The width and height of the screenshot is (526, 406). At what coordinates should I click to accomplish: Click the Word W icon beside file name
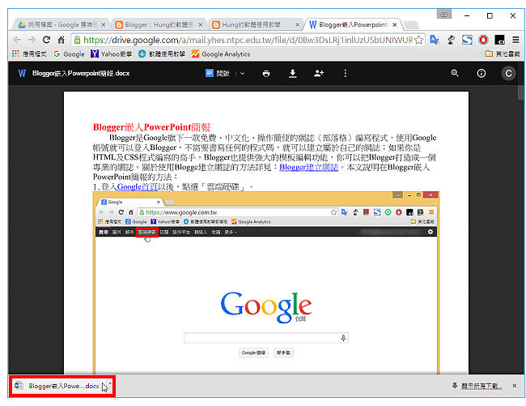pos(22,73)
